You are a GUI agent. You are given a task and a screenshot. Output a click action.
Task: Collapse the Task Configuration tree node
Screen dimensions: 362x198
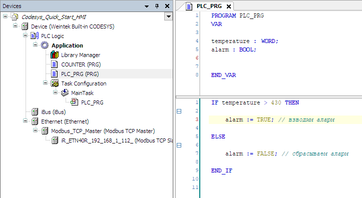tap(45, 82)
